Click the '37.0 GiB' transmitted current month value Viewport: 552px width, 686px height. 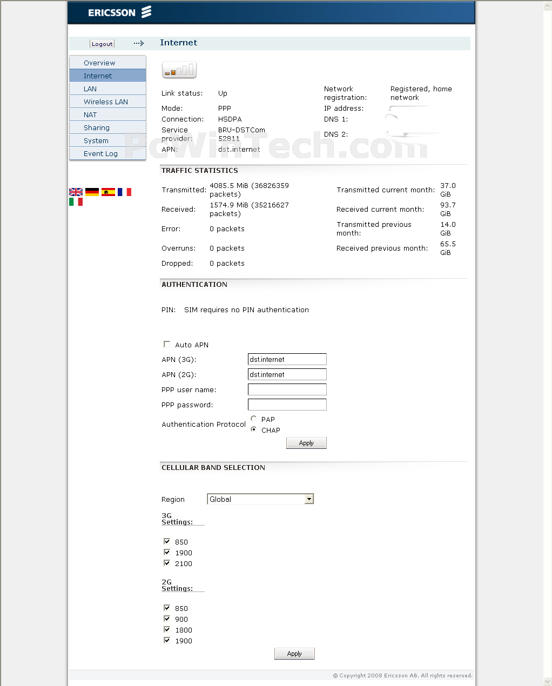pyautogui.click(x=448, y=190)
